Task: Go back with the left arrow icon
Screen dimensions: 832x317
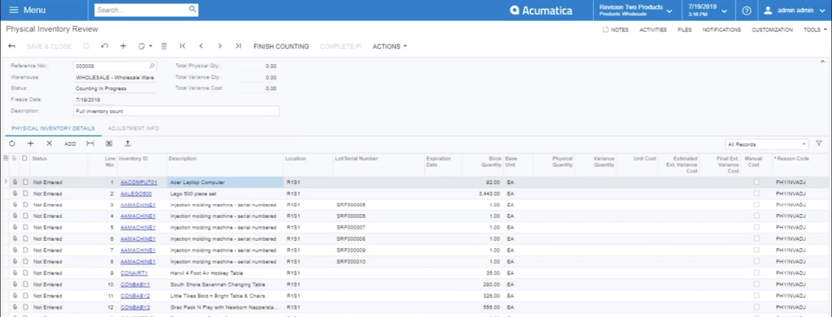Action: tap(11, 46)
